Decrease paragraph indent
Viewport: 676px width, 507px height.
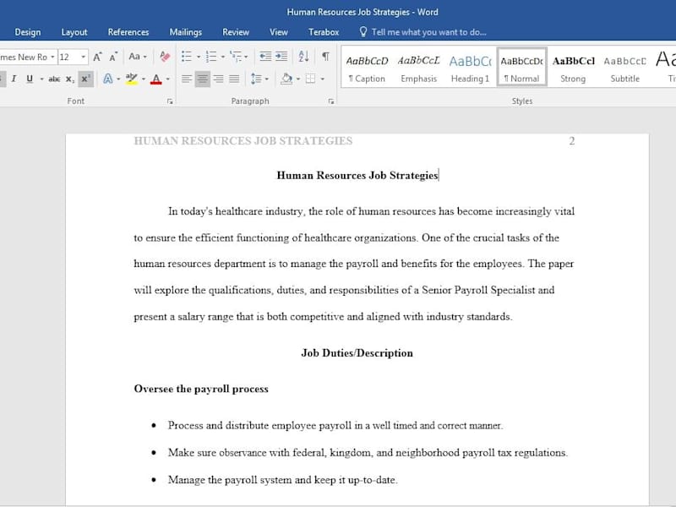tap(265, 57)
